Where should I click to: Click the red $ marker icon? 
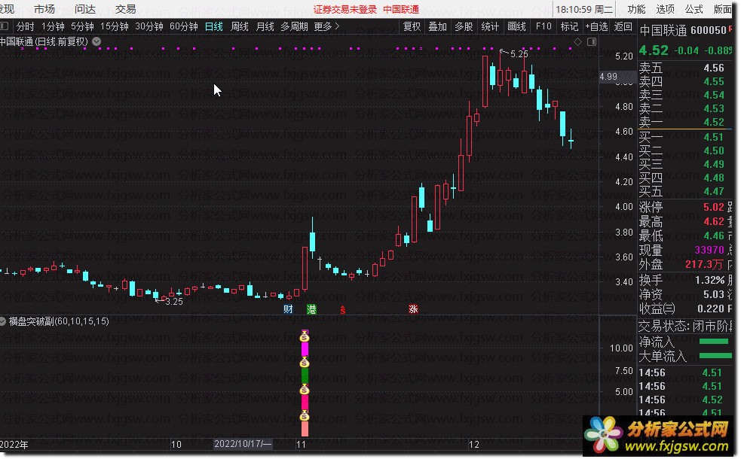click(x=343, y=309)
